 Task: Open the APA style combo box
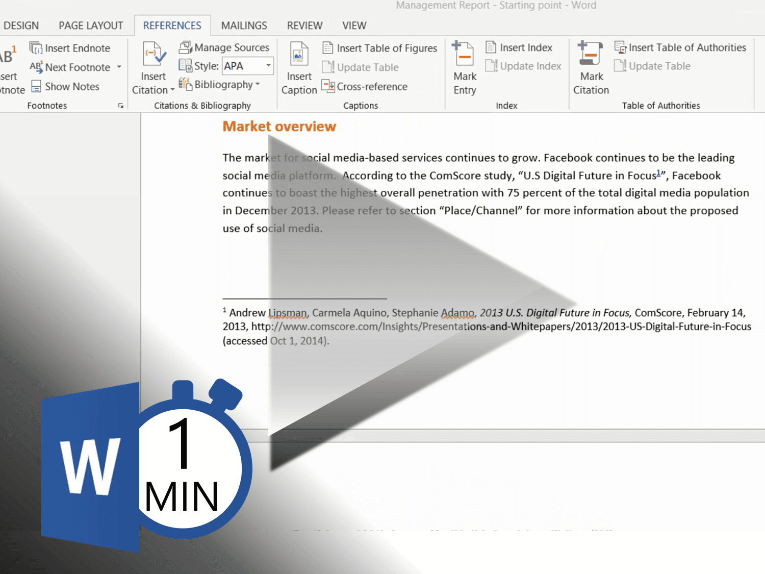coord(248,66)
